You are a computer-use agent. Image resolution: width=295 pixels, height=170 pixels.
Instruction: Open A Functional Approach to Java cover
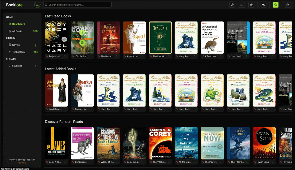pos(212,38)
